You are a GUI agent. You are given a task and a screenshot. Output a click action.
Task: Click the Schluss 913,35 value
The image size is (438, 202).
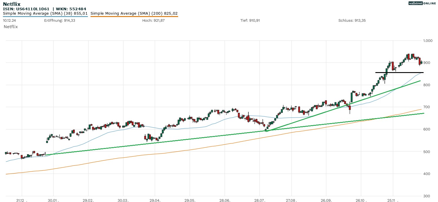tap(352, 21)
